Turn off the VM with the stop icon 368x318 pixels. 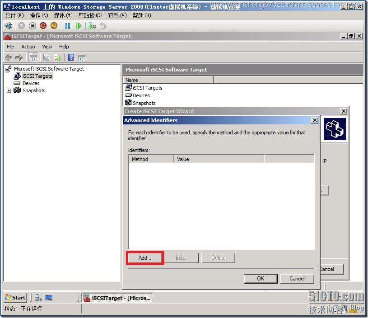click(33, 26)
